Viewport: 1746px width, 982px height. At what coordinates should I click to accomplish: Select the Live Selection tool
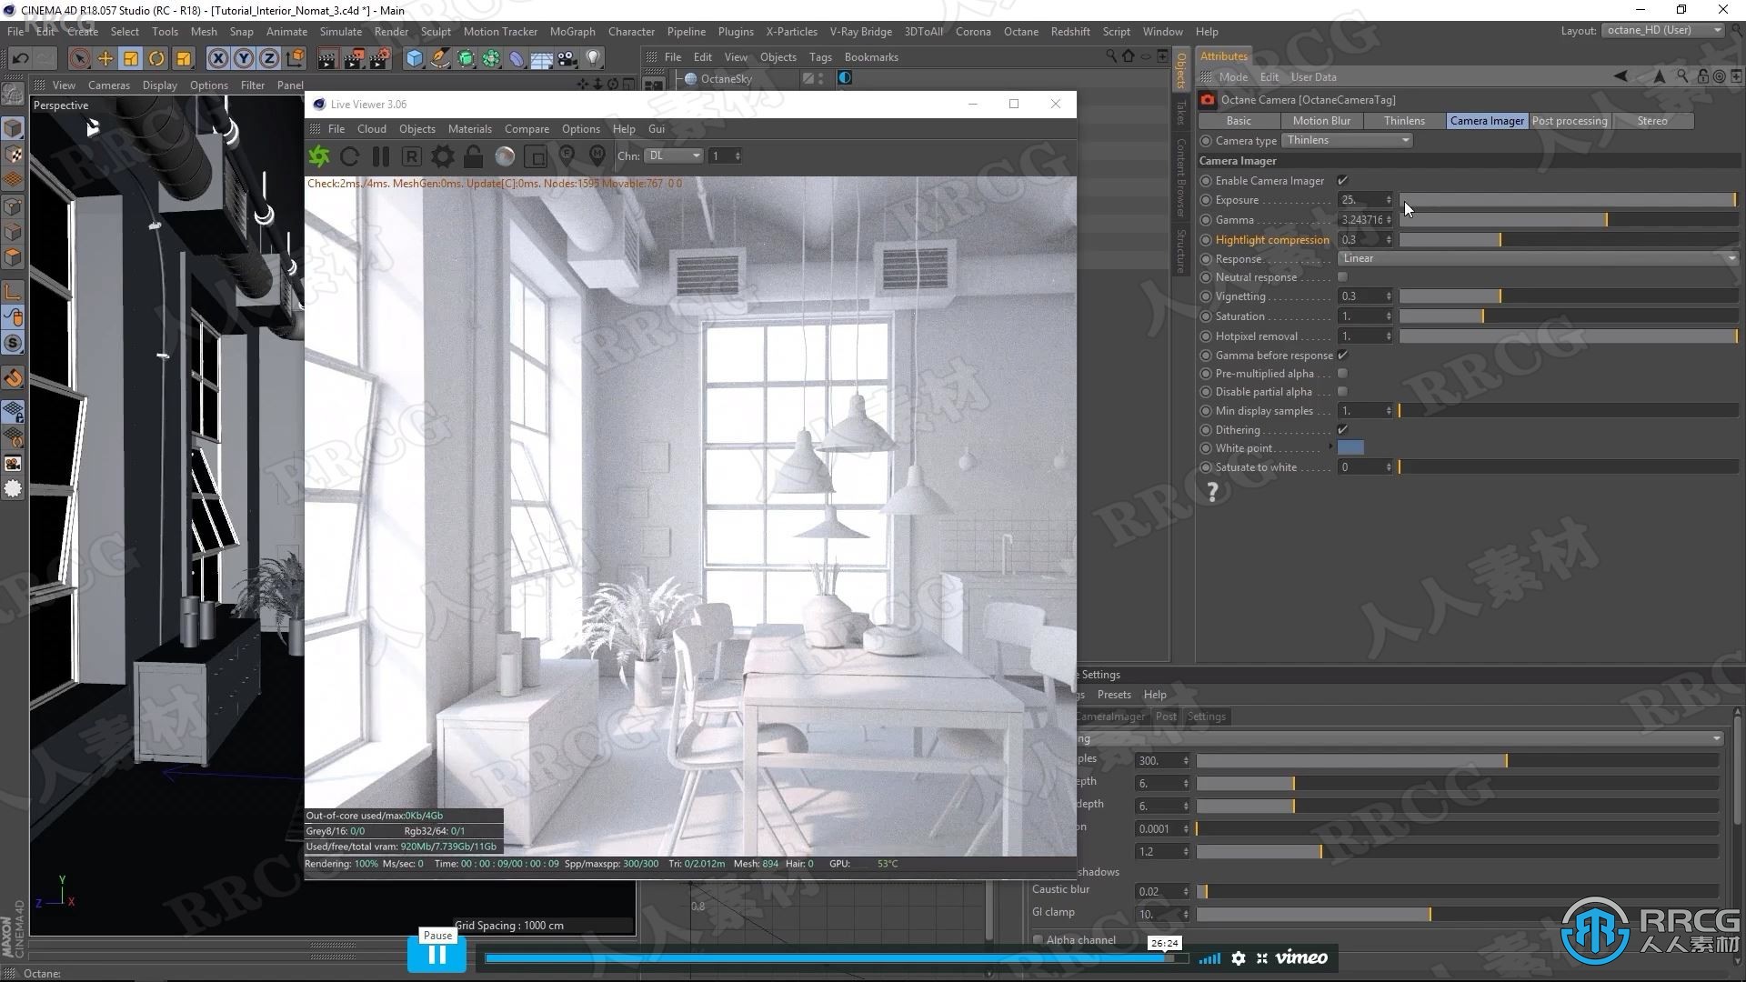point(79,58)
